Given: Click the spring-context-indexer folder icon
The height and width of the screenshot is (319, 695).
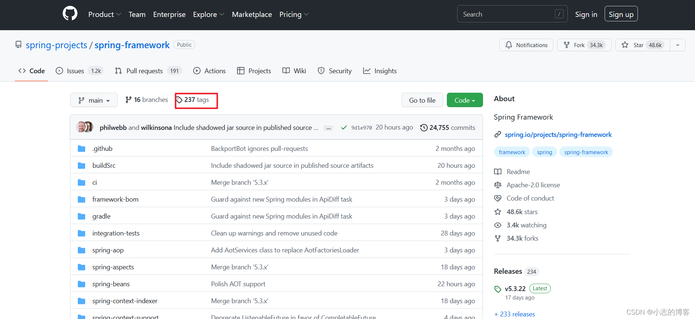Looking at the screenshot, I should tap(81, 301).
